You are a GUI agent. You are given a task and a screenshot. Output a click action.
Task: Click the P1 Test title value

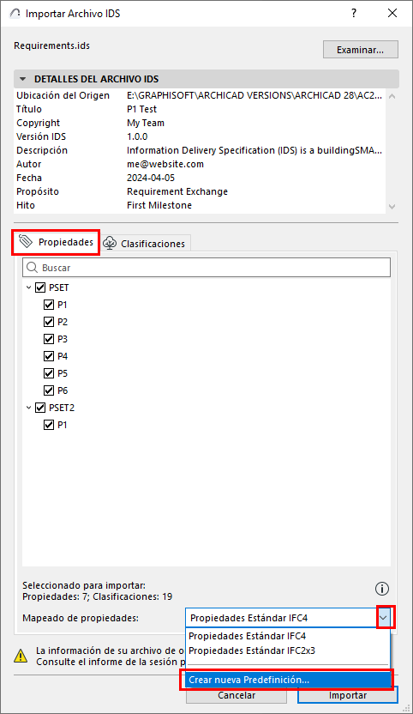point(141,109)
